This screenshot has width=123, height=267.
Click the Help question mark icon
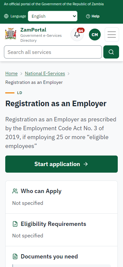pos(88,16)
